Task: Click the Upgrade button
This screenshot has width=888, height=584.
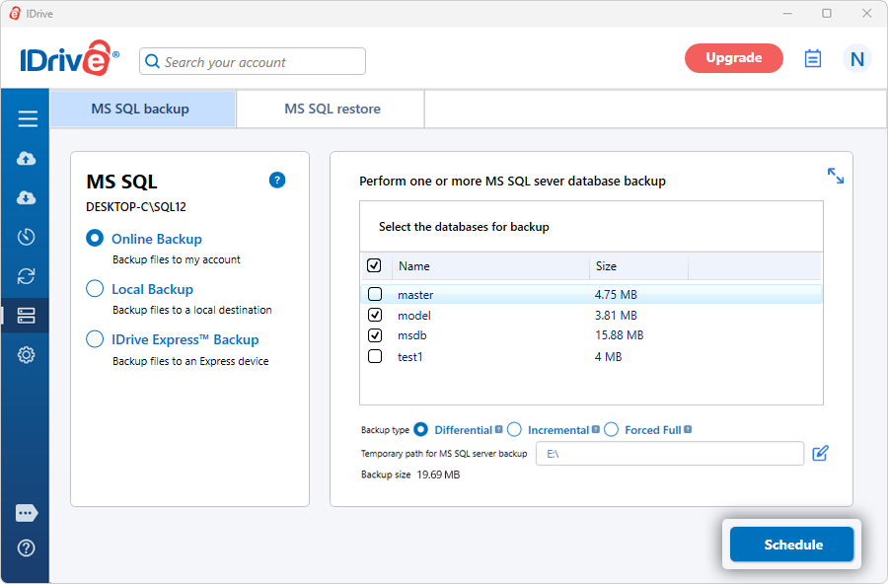Action: (x=733, y=58)
